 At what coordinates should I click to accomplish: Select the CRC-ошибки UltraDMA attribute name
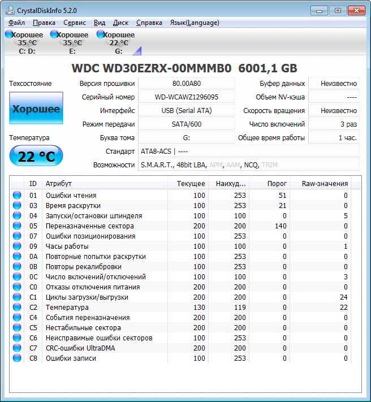coord(80,348)
